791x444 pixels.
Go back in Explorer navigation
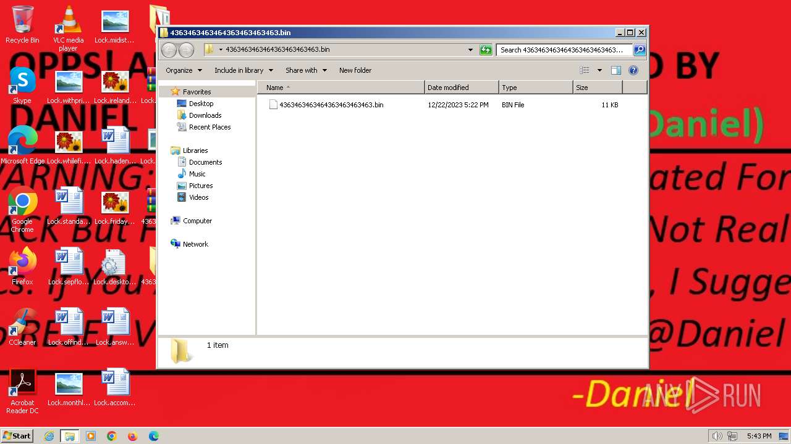click(169, 50)
